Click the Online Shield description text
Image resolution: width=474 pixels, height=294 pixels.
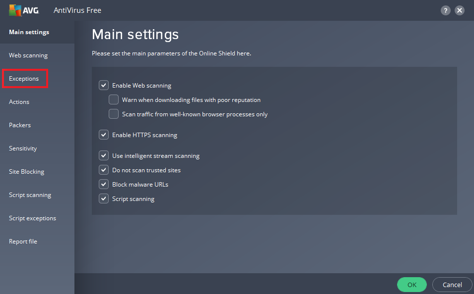point(171,53)
